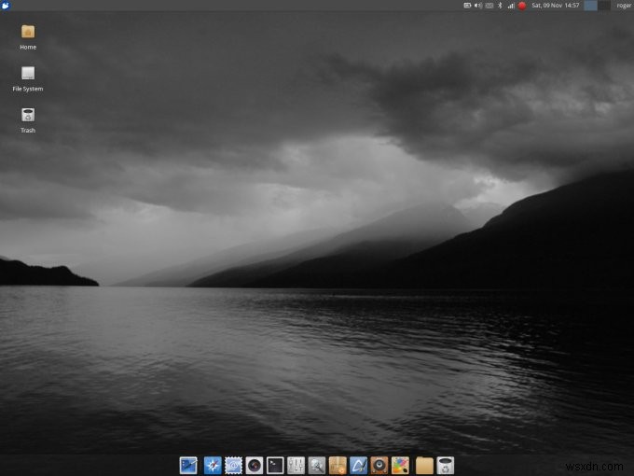Launch the desktop editor icon in dock

click(188, 466)
